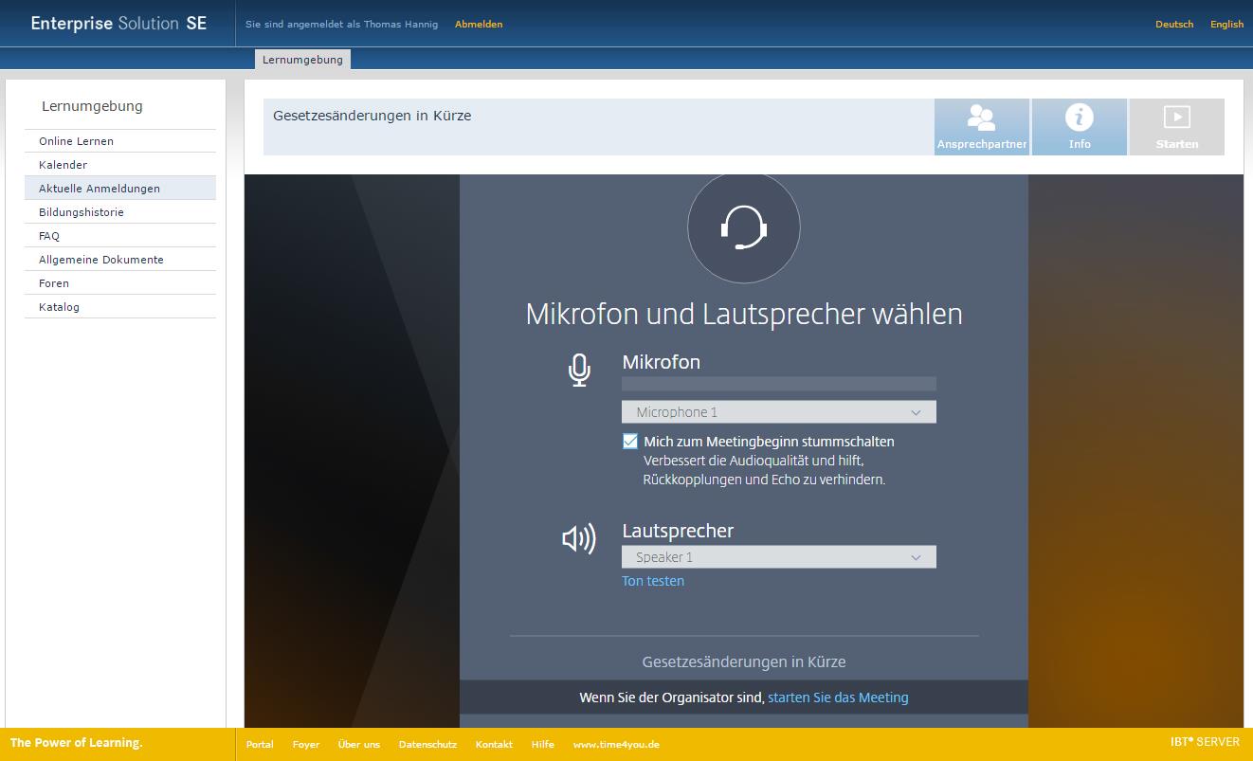This screenshot has height=761, width=1253.
Task: Click the loudspeaker icon
Action: click(579, 539)
